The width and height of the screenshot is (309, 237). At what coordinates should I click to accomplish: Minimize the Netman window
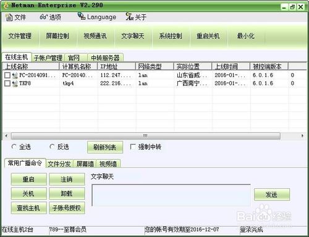click(x=284, y=7)
